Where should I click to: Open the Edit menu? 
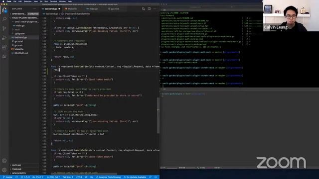pos(20,1)
